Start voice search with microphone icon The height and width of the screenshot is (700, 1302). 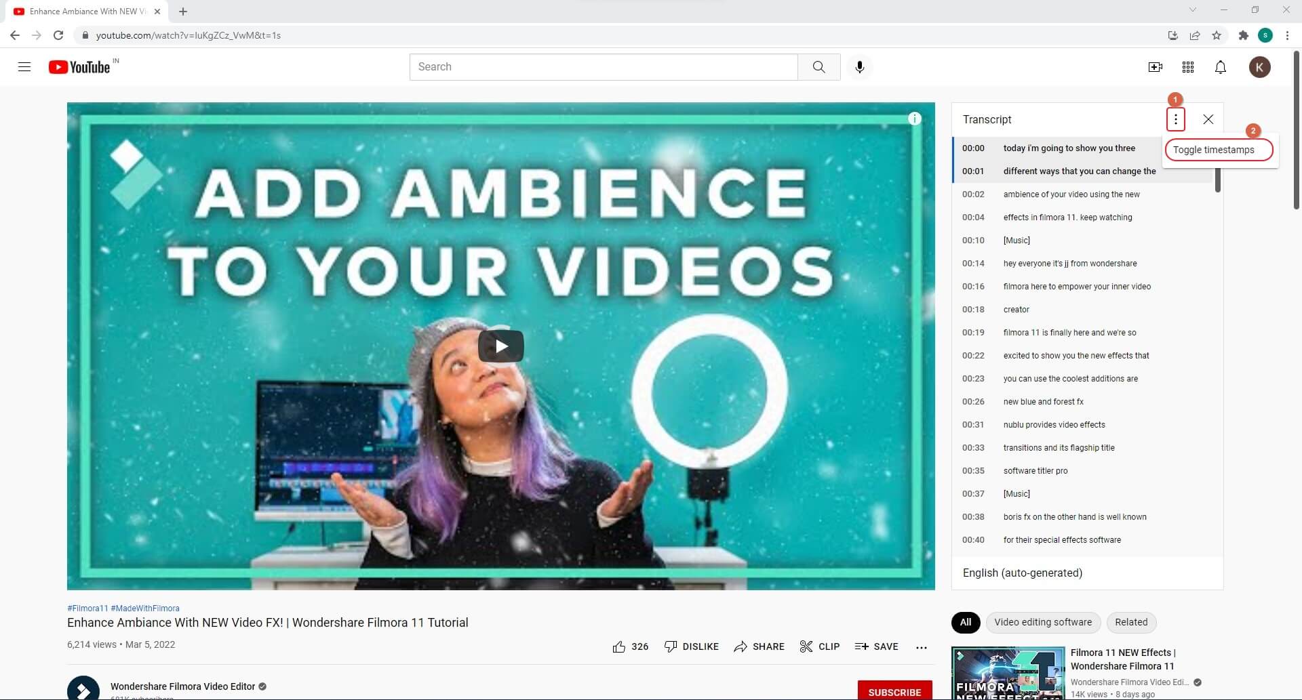(860, 67)
